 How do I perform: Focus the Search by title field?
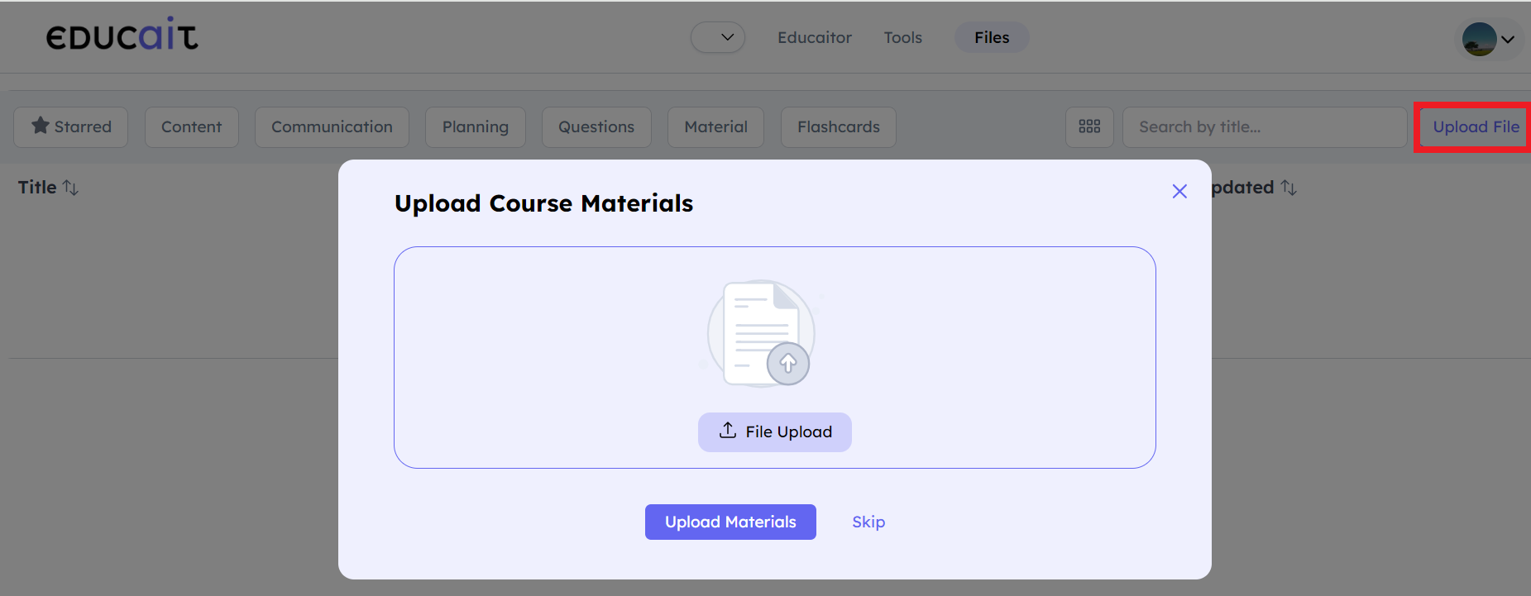(x=1264, y=126)
